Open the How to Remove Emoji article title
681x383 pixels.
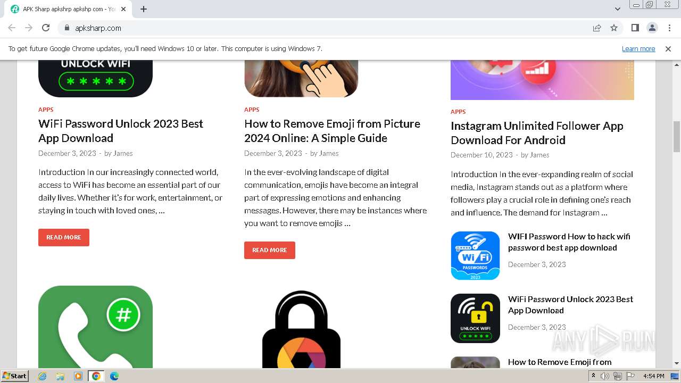tap(332, 131)
